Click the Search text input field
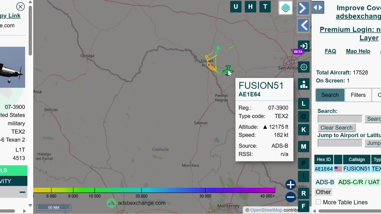Screen dimensions: 381x214 tap(340, 119)
